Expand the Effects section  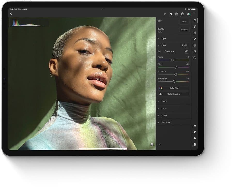pyautogui.click(x=164, y=101)
